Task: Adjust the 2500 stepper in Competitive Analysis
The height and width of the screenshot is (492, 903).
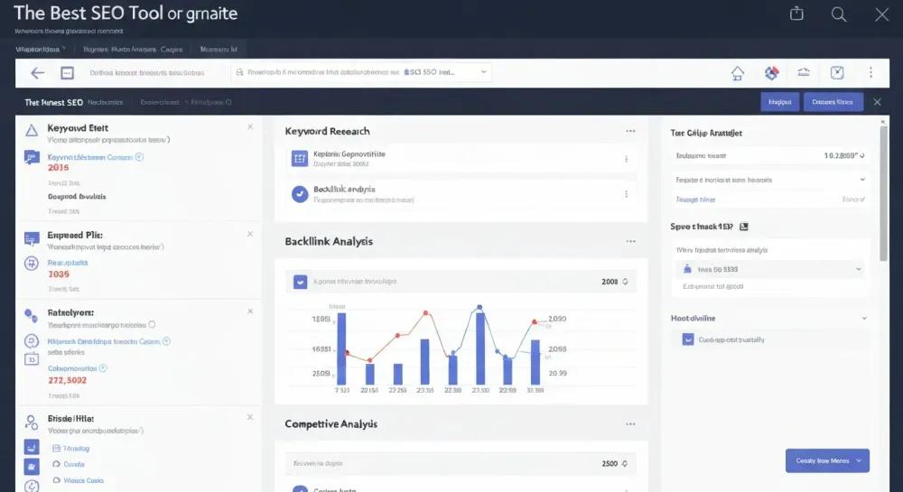Action: [x=626, y=464]
